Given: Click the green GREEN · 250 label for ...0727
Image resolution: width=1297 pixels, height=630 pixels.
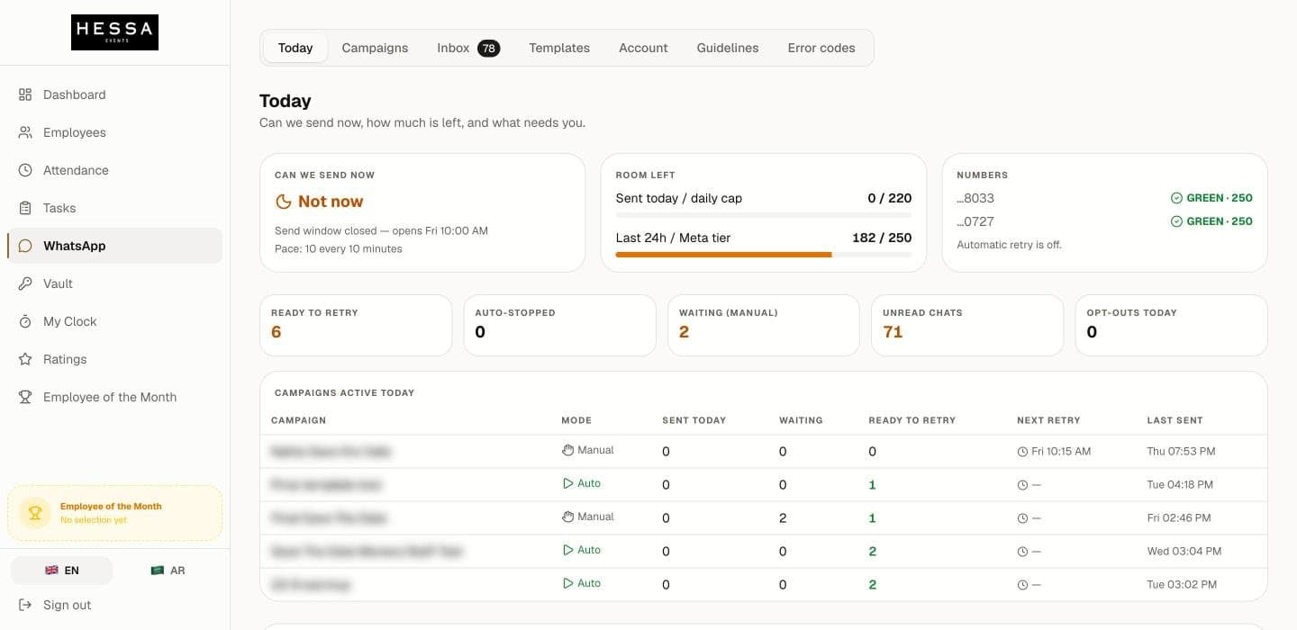Looking at the screenshot, I should tap(1220, 221).
